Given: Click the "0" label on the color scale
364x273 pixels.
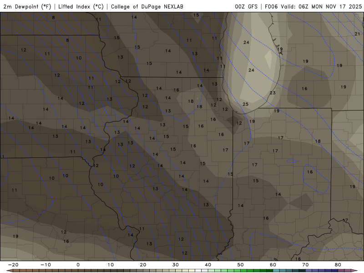Looking at the screenshot, I should point(78,265).
